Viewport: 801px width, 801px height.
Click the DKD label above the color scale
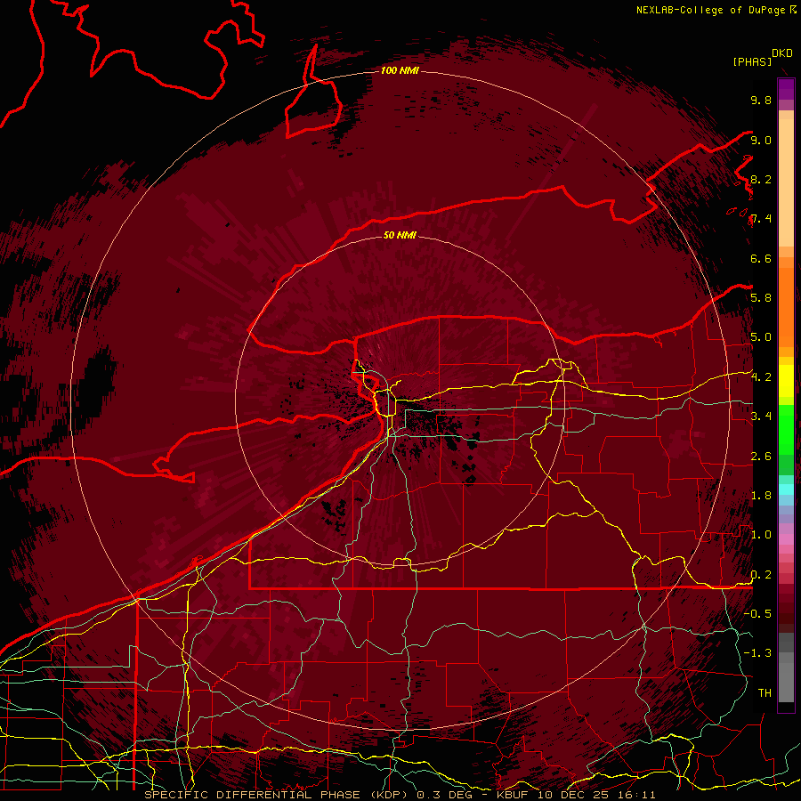782,53
